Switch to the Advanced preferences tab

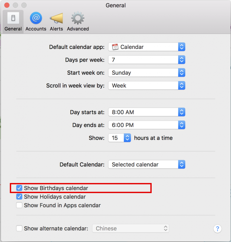pos(78,22)
